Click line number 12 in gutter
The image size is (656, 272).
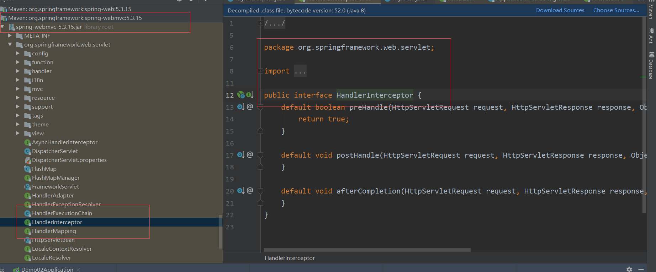tap(230, 95)
